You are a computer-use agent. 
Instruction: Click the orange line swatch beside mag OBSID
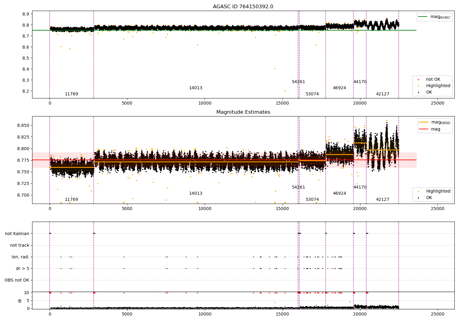click(424, 122)
